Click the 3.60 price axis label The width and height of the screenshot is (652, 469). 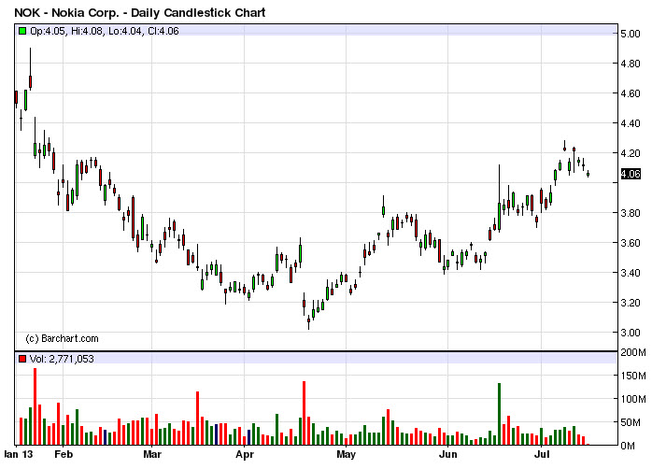631,243
